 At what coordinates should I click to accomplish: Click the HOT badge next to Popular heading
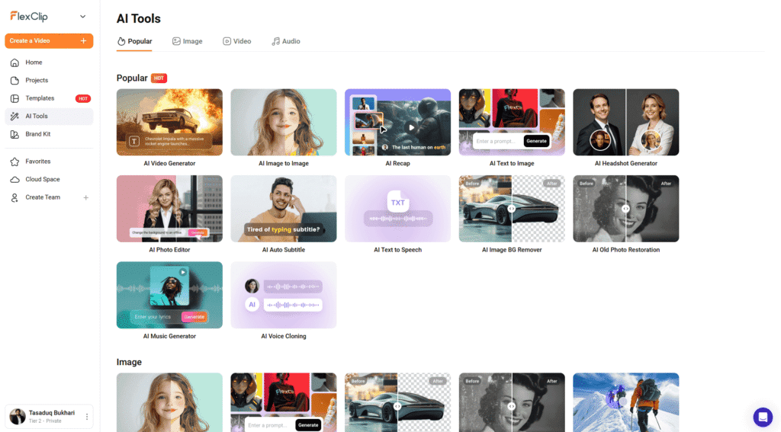coord(159,78)
